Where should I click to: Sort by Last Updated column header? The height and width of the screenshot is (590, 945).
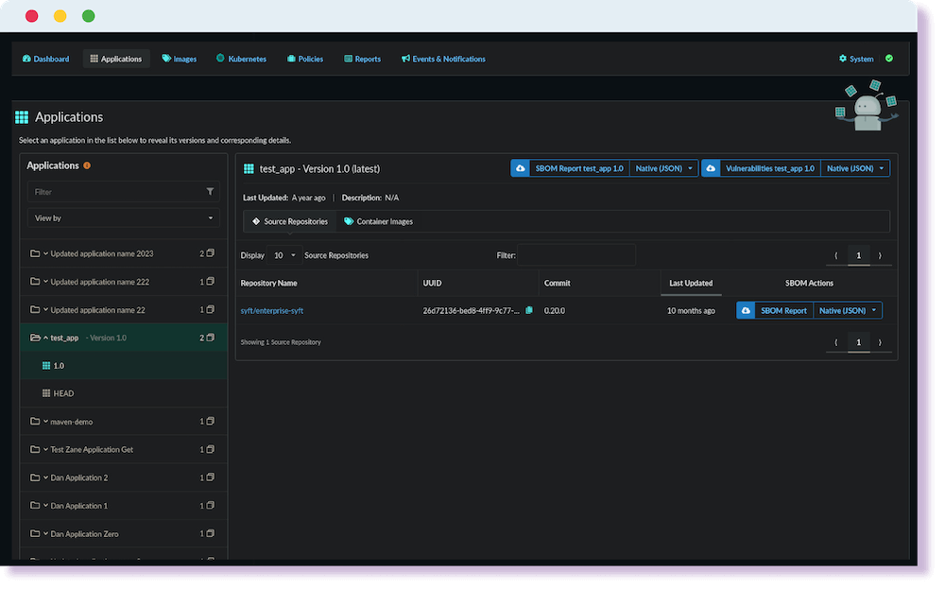coord(692,284)
